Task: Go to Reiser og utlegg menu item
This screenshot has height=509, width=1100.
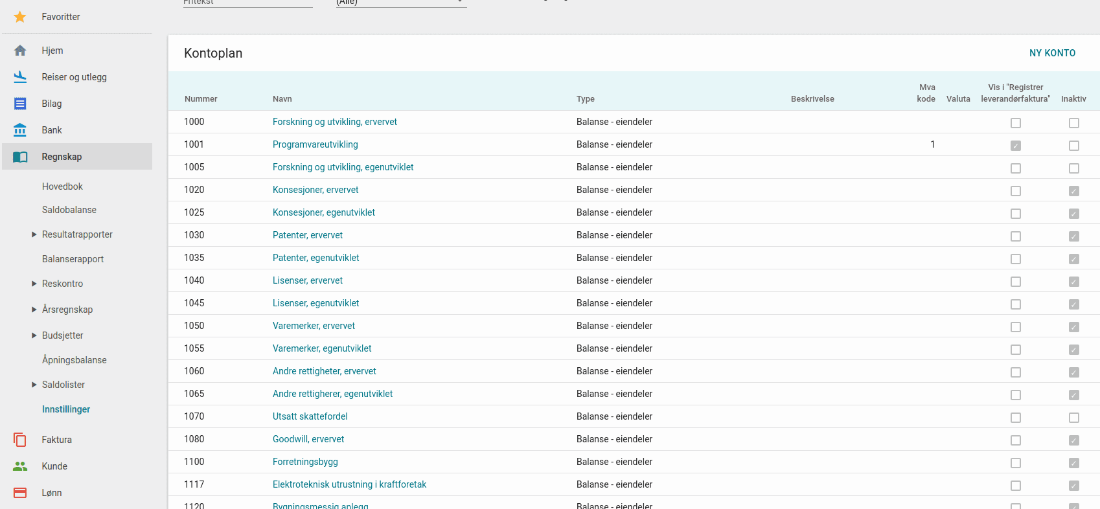Action: pyautogui.click(x=74, y=77)
